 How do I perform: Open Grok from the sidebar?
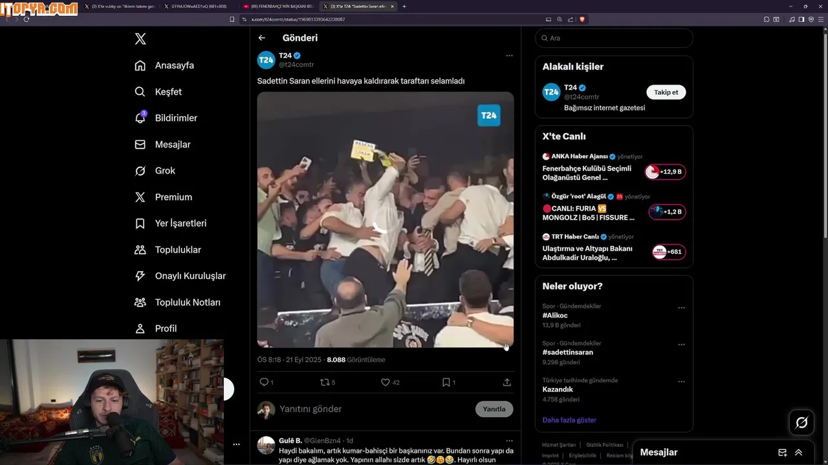tap(155, 170)
